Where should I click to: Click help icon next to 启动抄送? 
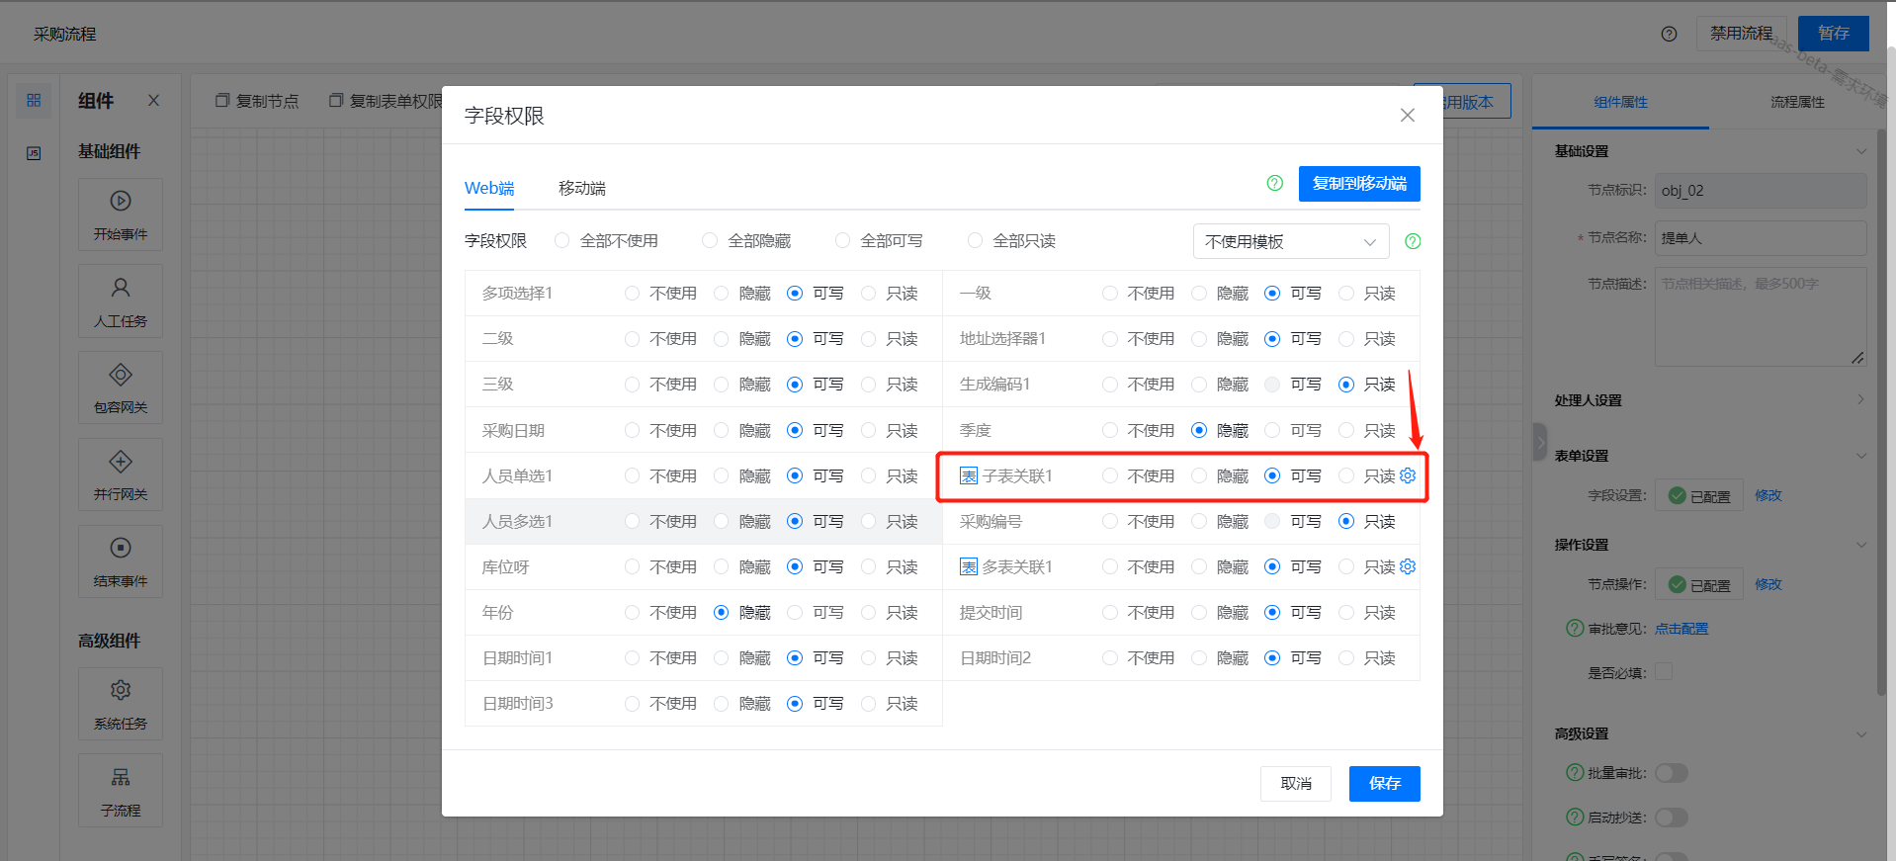tap(1575, 817)
